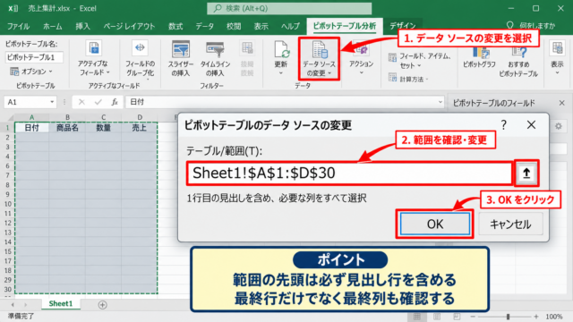Select cell D1 containing 売上
This screenshot has height=322, width=573.
click(140, 128)
